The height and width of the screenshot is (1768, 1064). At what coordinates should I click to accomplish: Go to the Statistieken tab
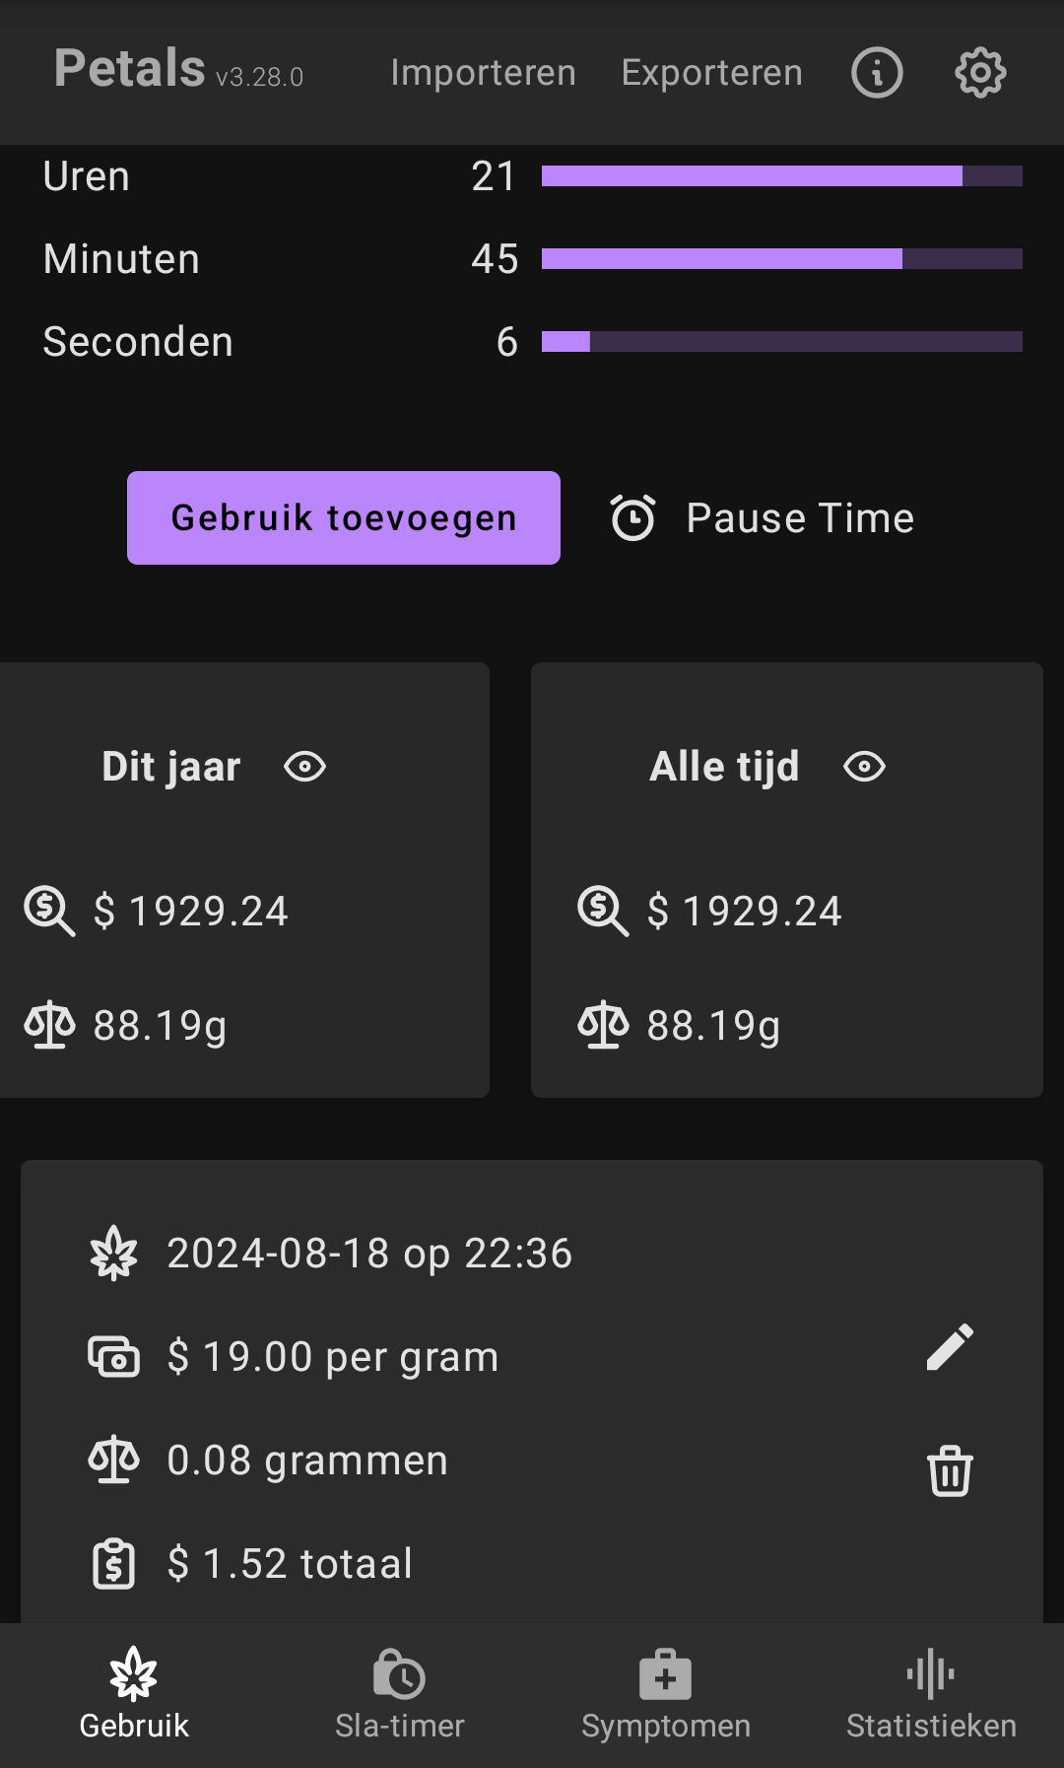click(x=931, y=1695)
